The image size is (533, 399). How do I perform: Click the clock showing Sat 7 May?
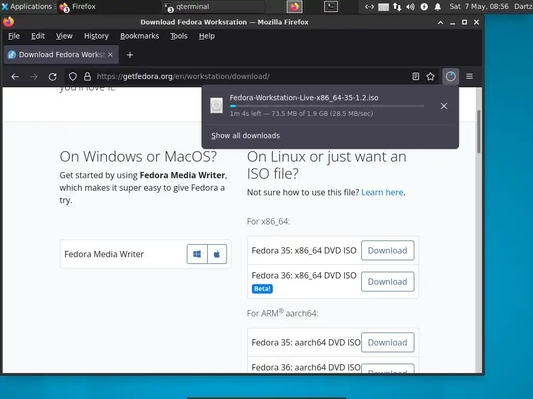coord(479,6)
